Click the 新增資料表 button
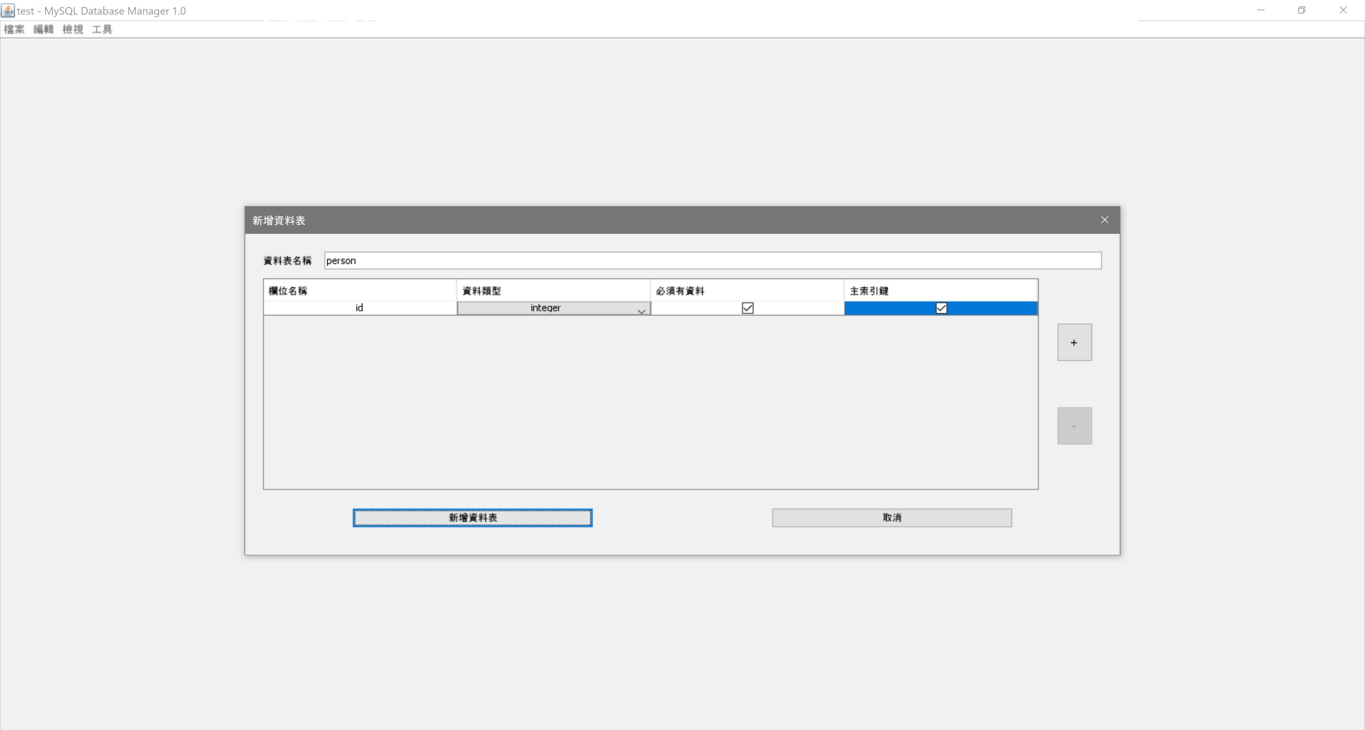 pos(473,517)
